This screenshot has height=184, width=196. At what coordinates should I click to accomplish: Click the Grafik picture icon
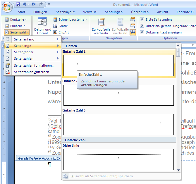pyautogui.click(x=55, y=26)
